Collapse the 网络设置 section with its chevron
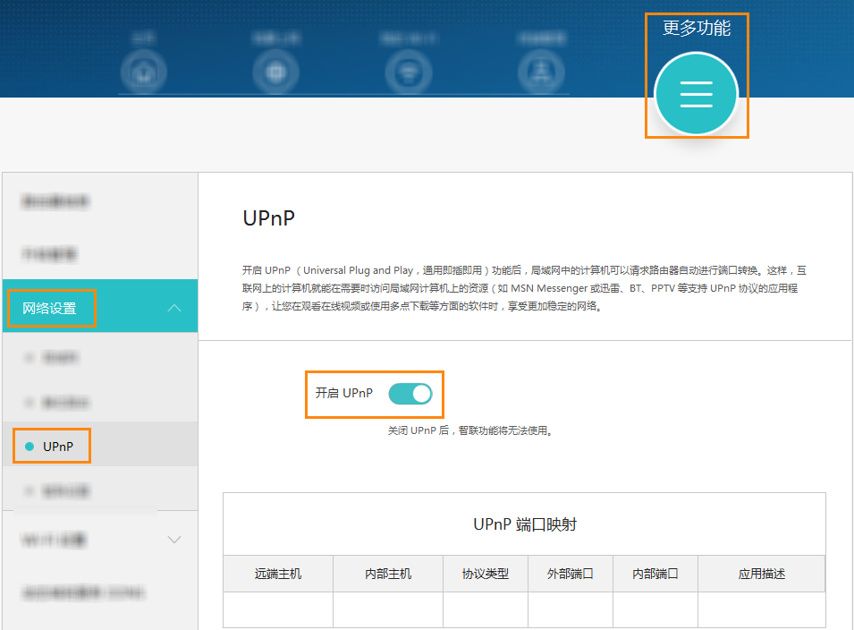 [174, 308]
